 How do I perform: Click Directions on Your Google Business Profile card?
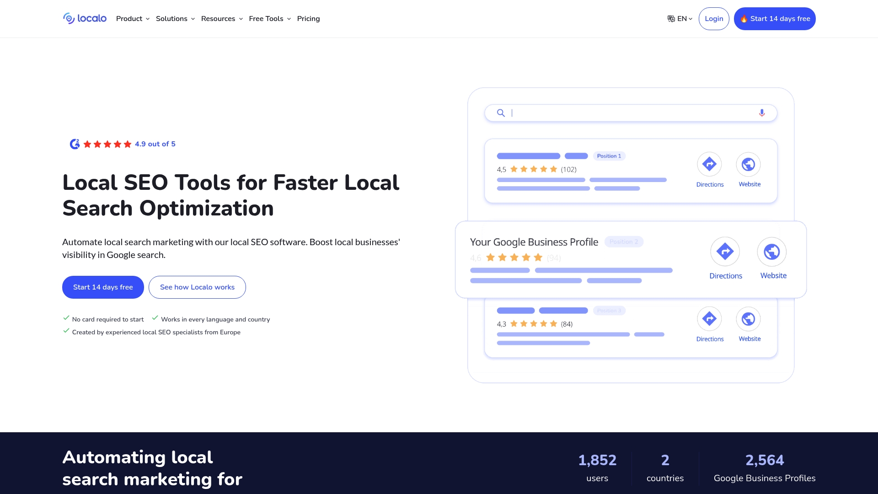725,251
